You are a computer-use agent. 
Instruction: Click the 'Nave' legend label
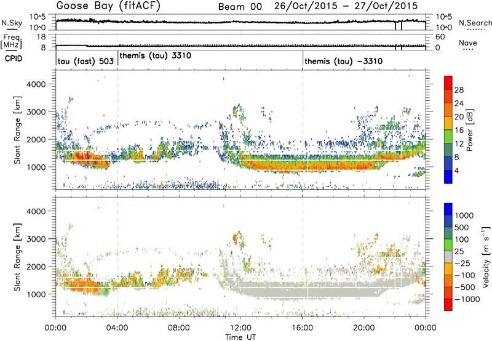pyautogui.click(x=467, y=42)
